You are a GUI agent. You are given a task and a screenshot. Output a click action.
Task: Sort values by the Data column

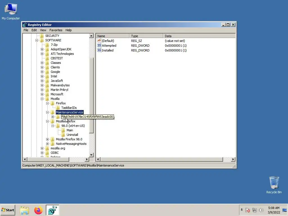coord(199,36)
